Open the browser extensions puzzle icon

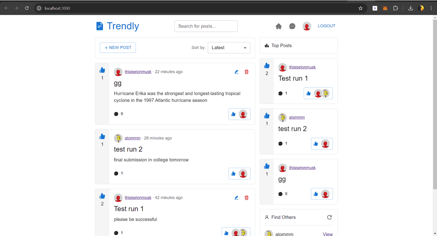tap(395, 8)
